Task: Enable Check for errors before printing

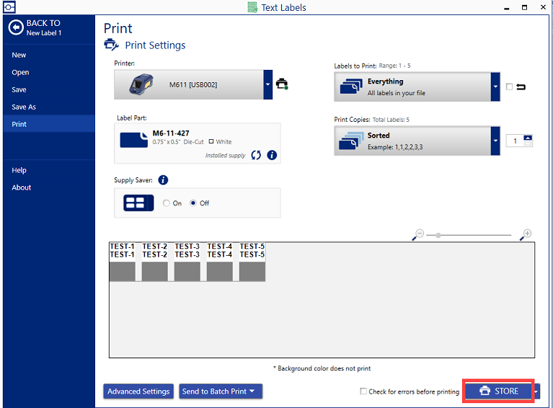Action: click(363, 391)
